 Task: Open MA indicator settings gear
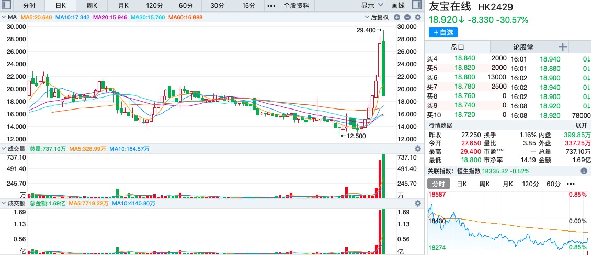(x=417, y=17)
